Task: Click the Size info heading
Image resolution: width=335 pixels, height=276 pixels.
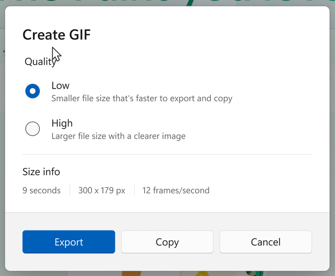Action: click(41, 172)
